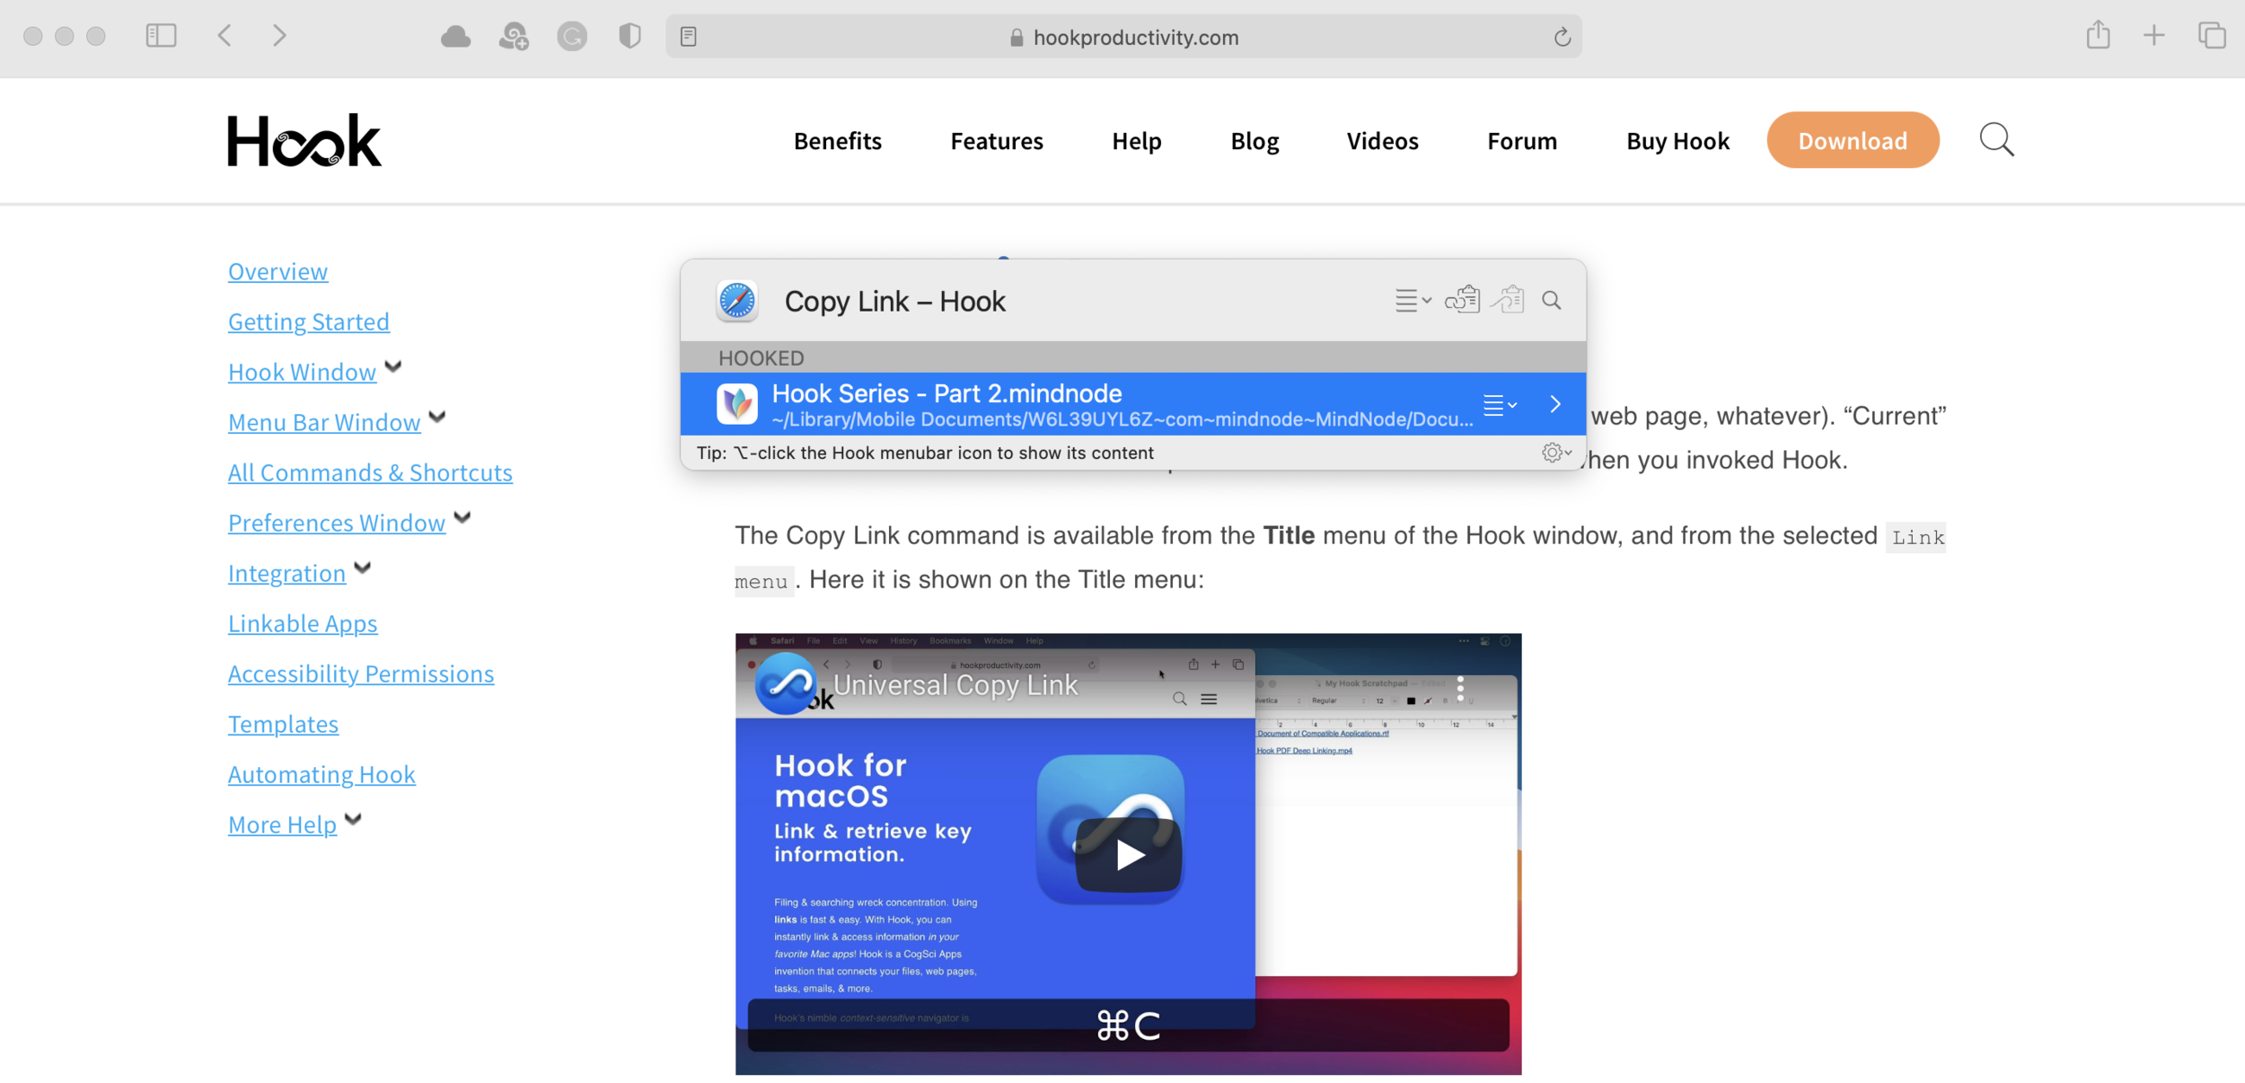This screenshot has height=1083, width=2245.
Task: Toggle Reader view in address bar
Action: (689, 37)
